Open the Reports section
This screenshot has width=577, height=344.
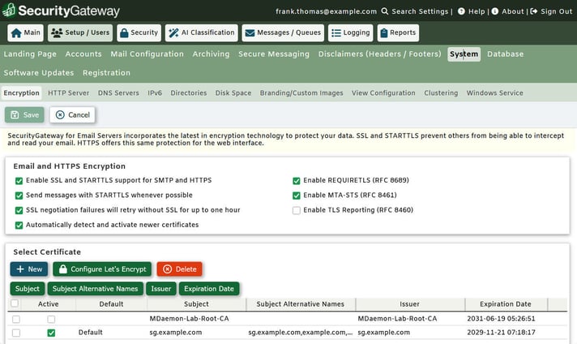pyautogui.click(x=398, y=32)
